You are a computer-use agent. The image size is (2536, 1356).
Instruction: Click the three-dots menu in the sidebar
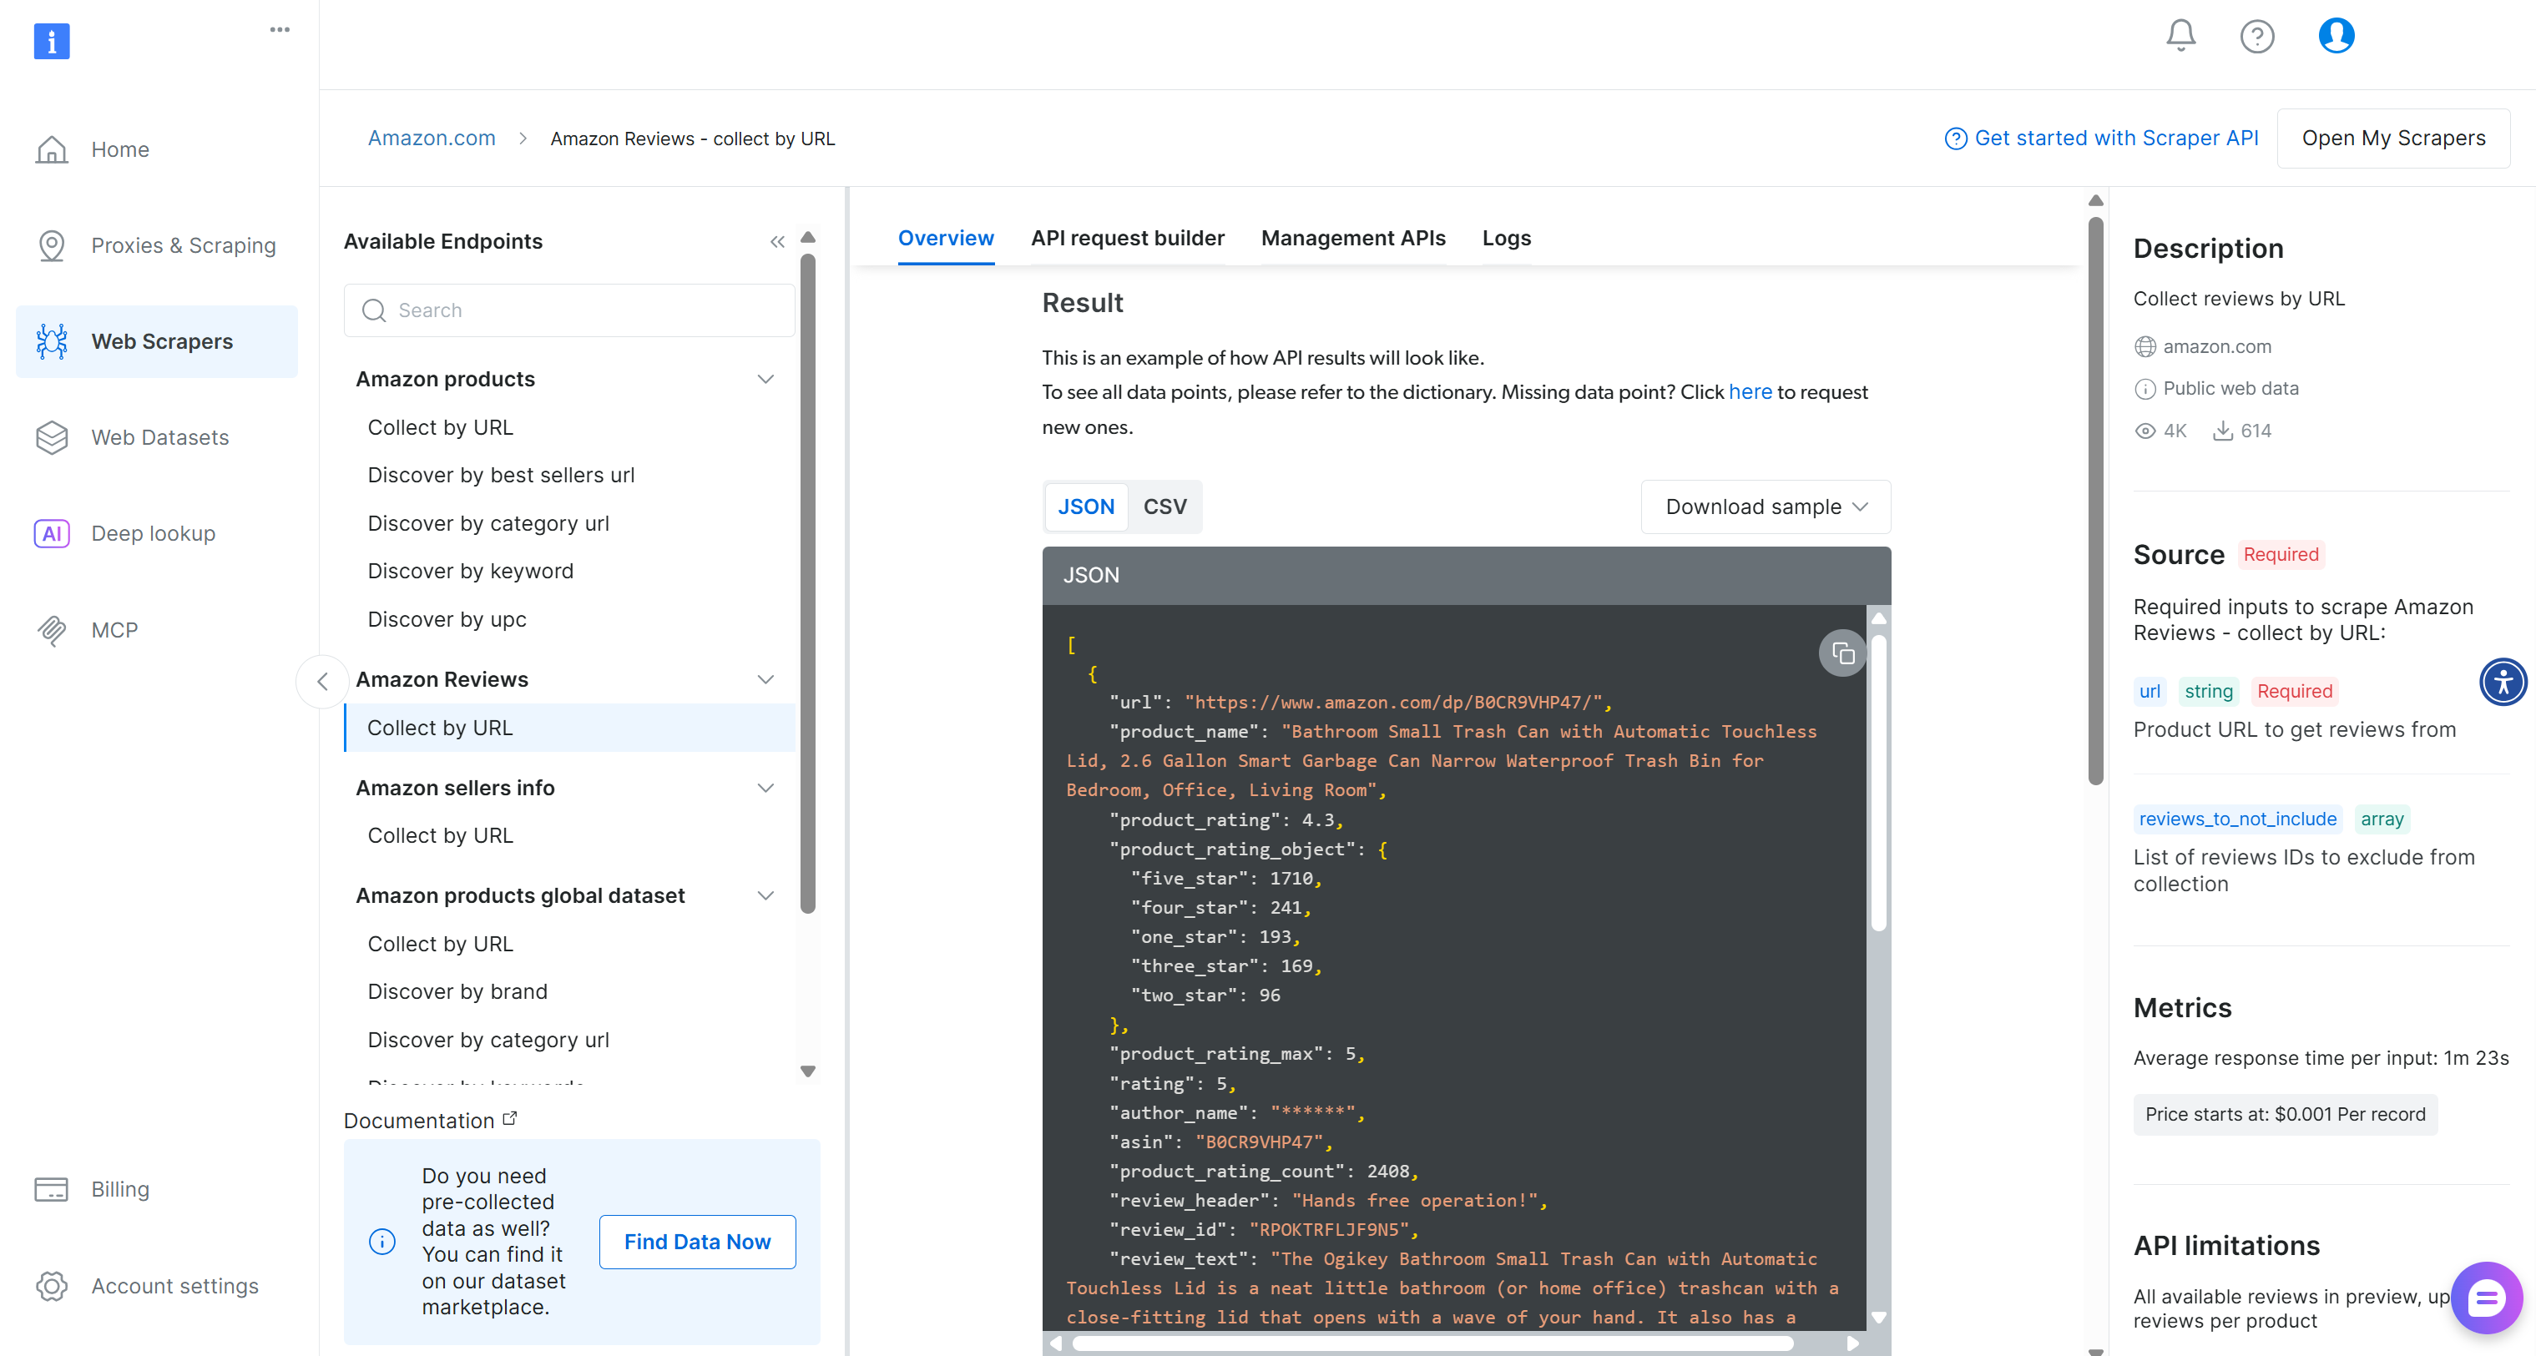coord(280,29)
